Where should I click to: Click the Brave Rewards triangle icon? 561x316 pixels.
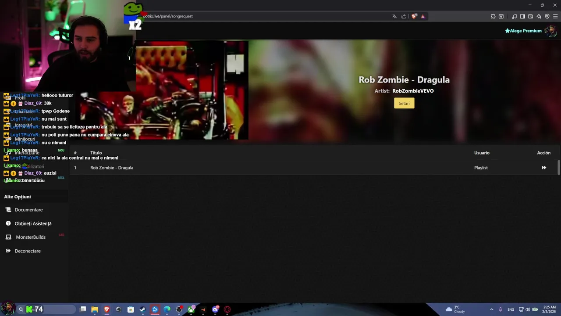[x=423, y=16]
